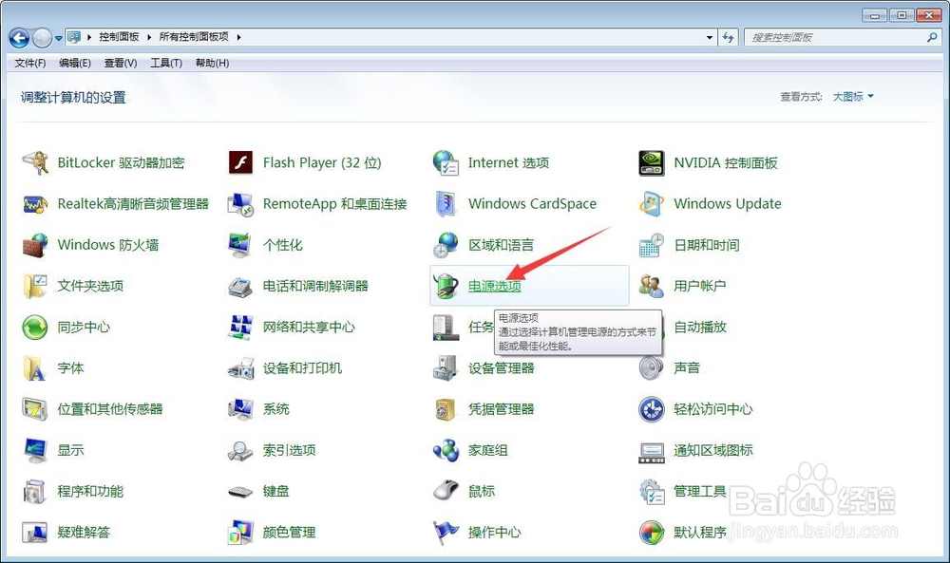Open the Flash Player (32 位) icon
Viewport: 950px width, 563px height.
pos(240,163)
